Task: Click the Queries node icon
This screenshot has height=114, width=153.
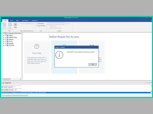Action: [7, 39]
